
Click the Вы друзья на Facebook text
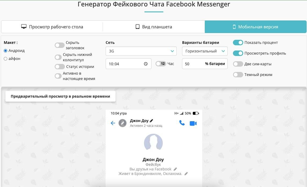(x=150, y=169)
